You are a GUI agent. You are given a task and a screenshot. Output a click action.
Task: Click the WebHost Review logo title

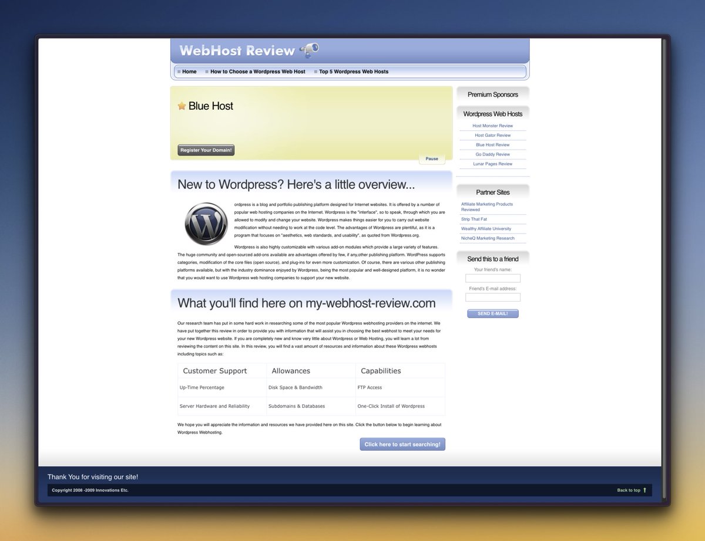coord(237,50)
